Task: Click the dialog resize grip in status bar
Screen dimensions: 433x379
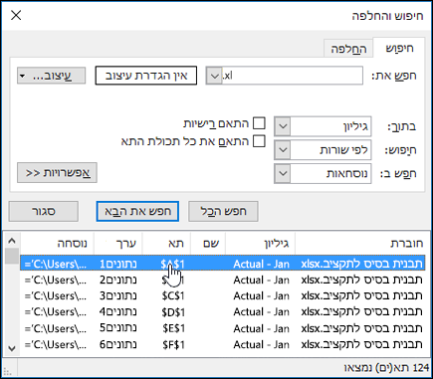Action: (x=7, y=371)
